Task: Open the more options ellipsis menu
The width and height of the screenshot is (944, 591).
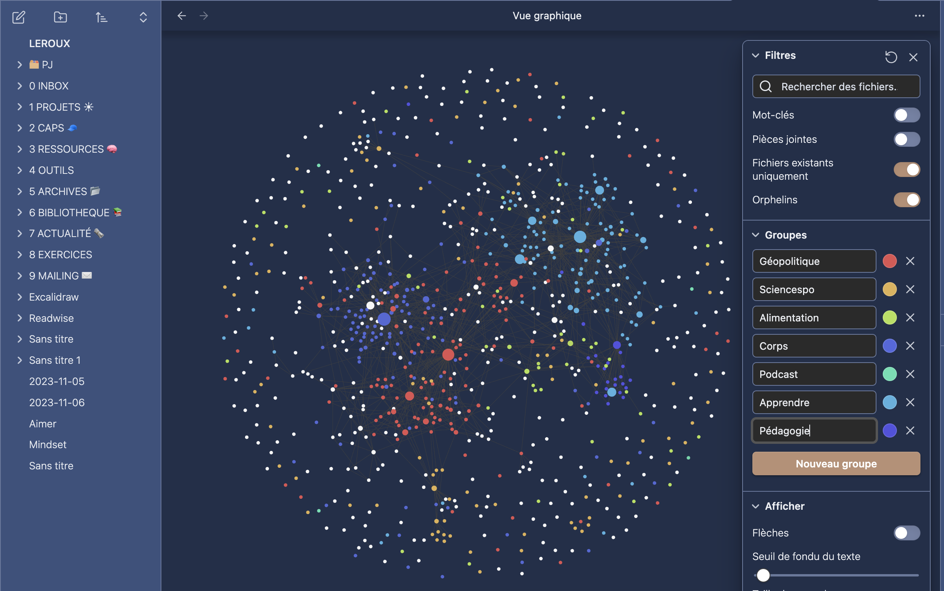Action: point(919,16)
